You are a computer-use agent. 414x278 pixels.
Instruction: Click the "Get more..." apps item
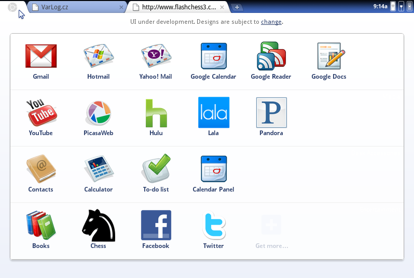(271, 231)
